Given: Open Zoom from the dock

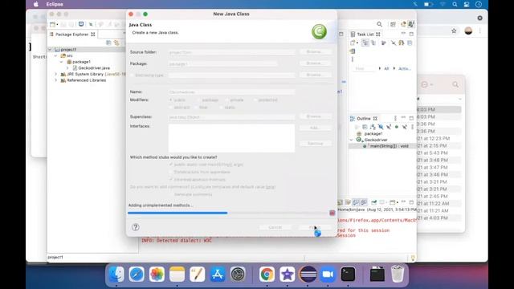Looking at the screenshot, I should [x=328, y=275].
